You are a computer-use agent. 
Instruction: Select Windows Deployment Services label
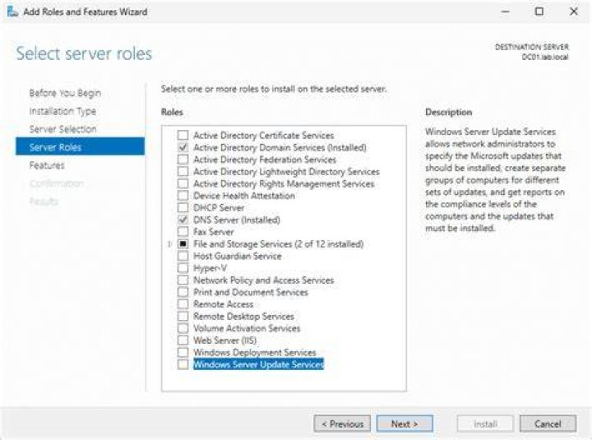[255, 352]
